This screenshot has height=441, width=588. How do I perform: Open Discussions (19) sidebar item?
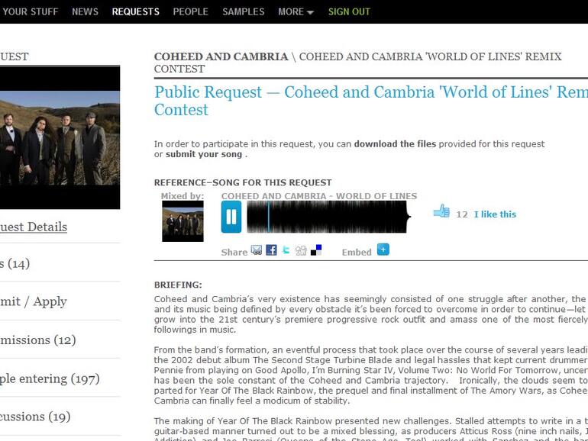pos(35,417)
